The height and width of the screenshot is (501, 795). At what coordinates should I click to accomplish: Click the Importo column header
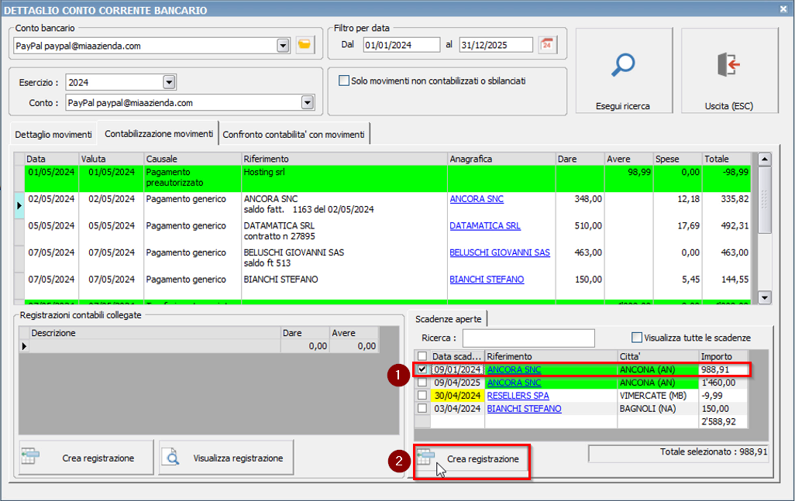tap(723, 356)
